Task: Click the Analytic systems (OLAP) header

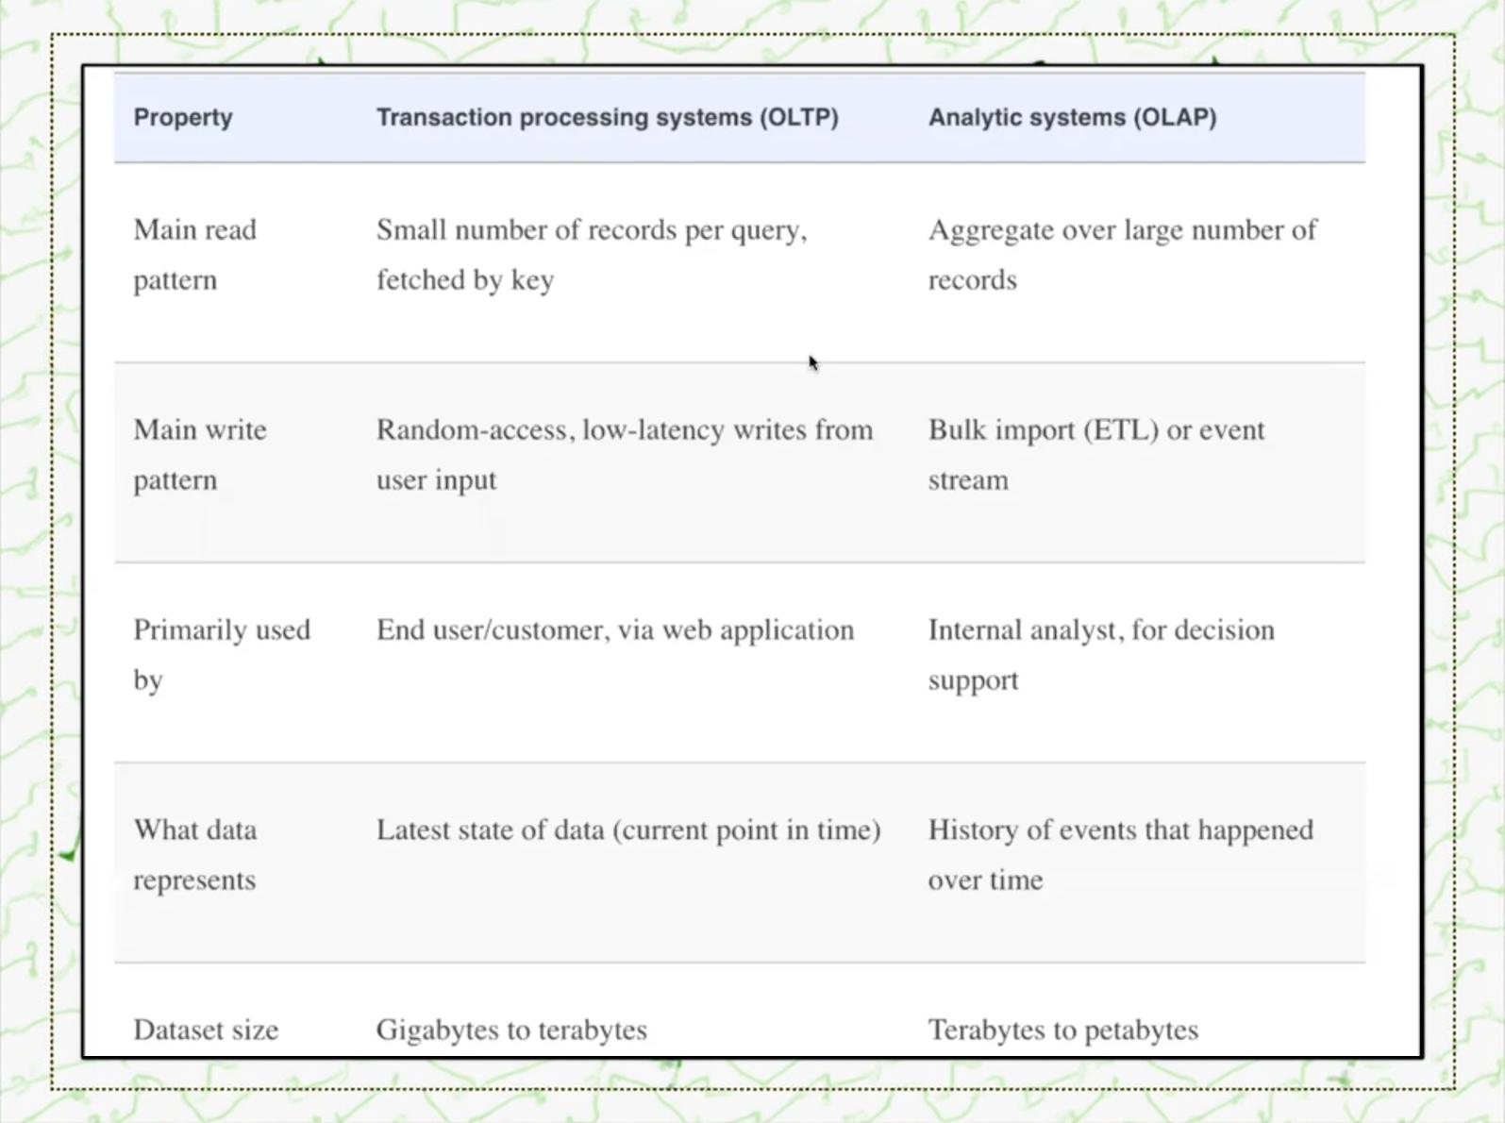Action: pos(1073,118)
